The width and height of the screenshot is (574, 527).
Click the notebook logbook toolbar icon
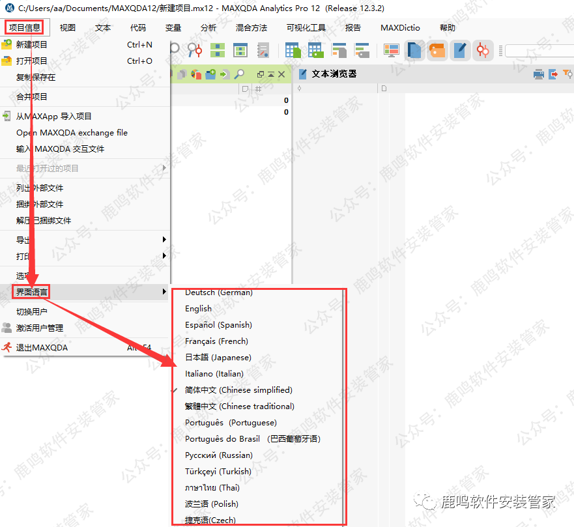[263, 51]
